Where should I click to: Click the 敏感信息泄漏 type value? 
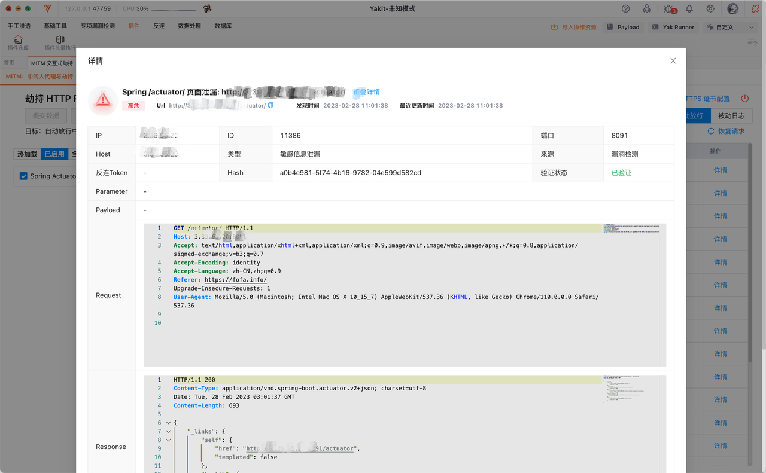300,154
